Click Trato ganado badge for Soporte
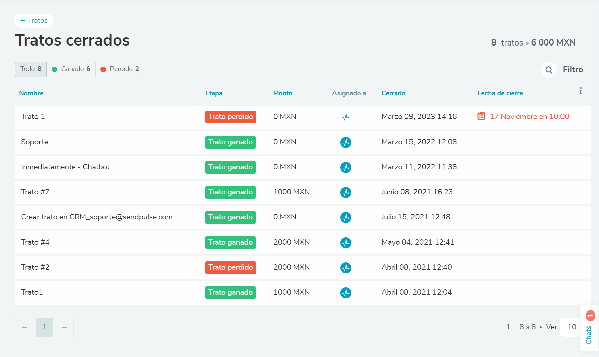 (x=230, y=142)
